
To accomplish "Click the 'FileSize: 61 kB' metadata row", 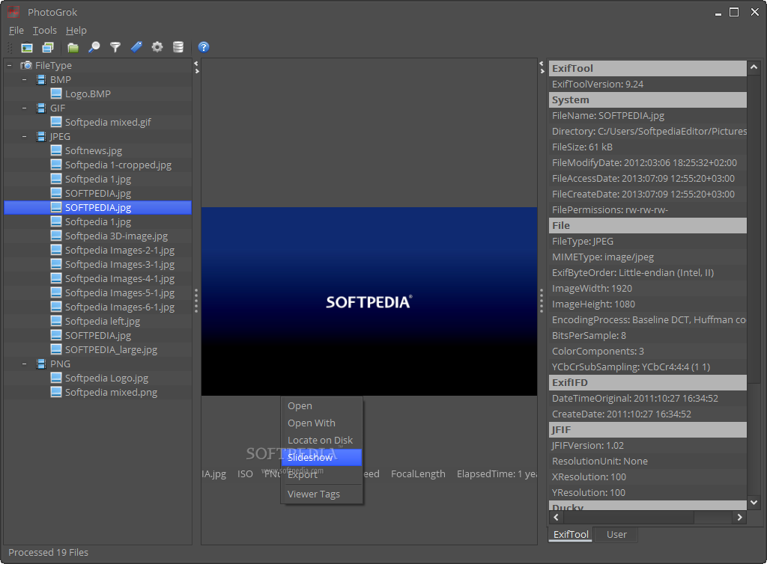I will [x=648, y=147].
